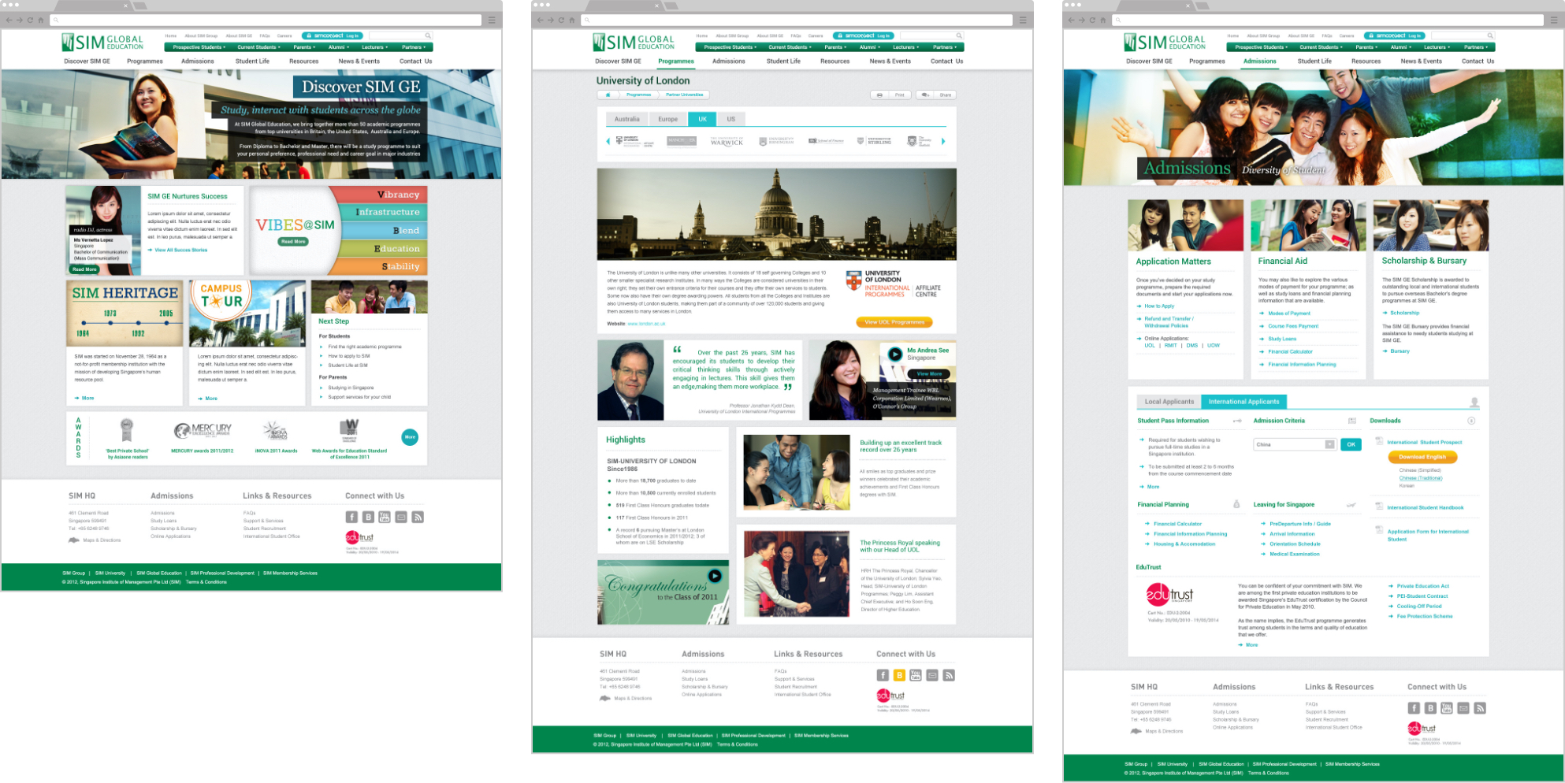Click the speech-bubble Share icon
Viewport: 1565px width, 783px height.
(925, 95)
